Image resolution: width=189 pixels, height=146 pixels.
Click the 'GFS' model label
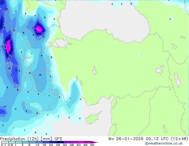coord(58,139)
